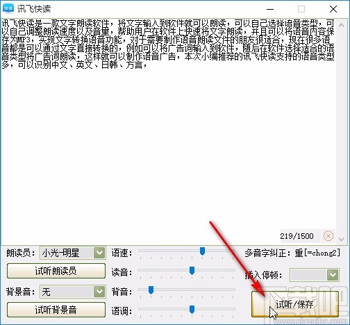The height and width of the screenshot is (325, 350).
Task: Click the scrollbar up arrow of text area
Action: tap(341, 25)
